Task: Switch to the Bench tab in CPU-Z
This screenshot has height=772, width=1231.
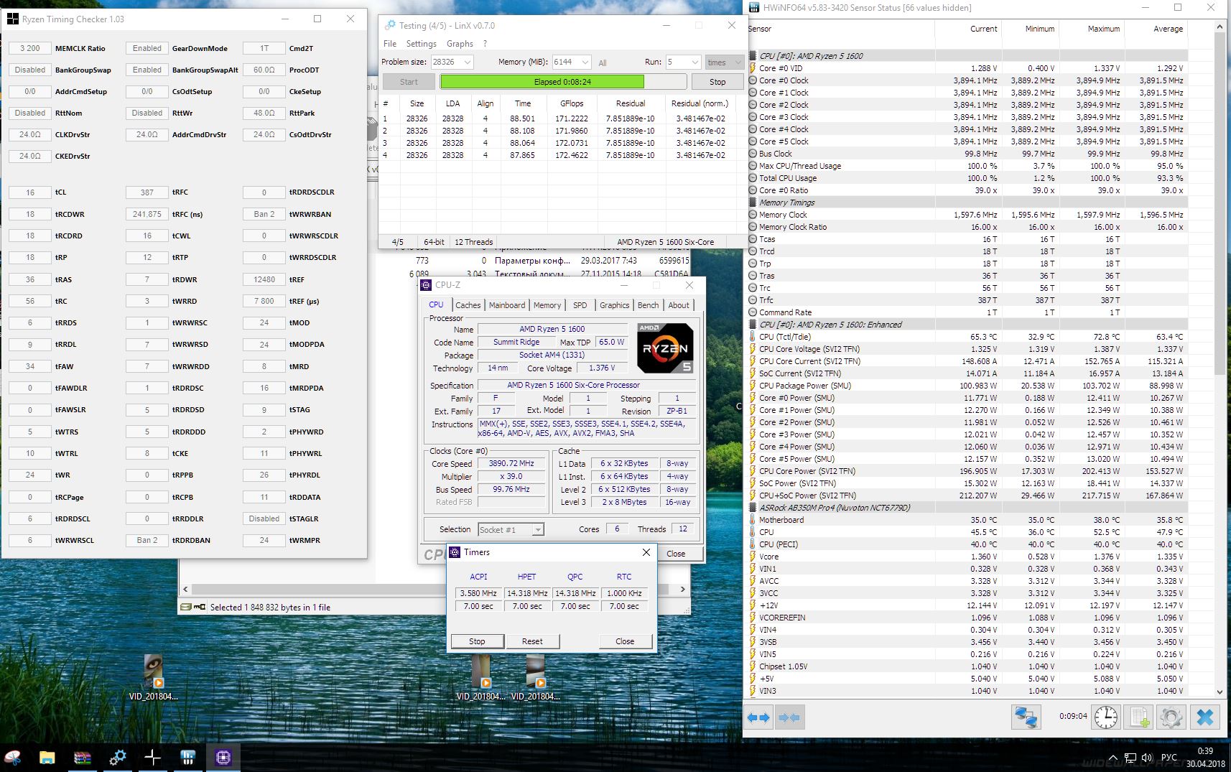Action: tap(649, 305)
